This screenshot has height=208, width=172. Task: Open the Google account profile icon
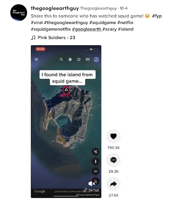96,59
